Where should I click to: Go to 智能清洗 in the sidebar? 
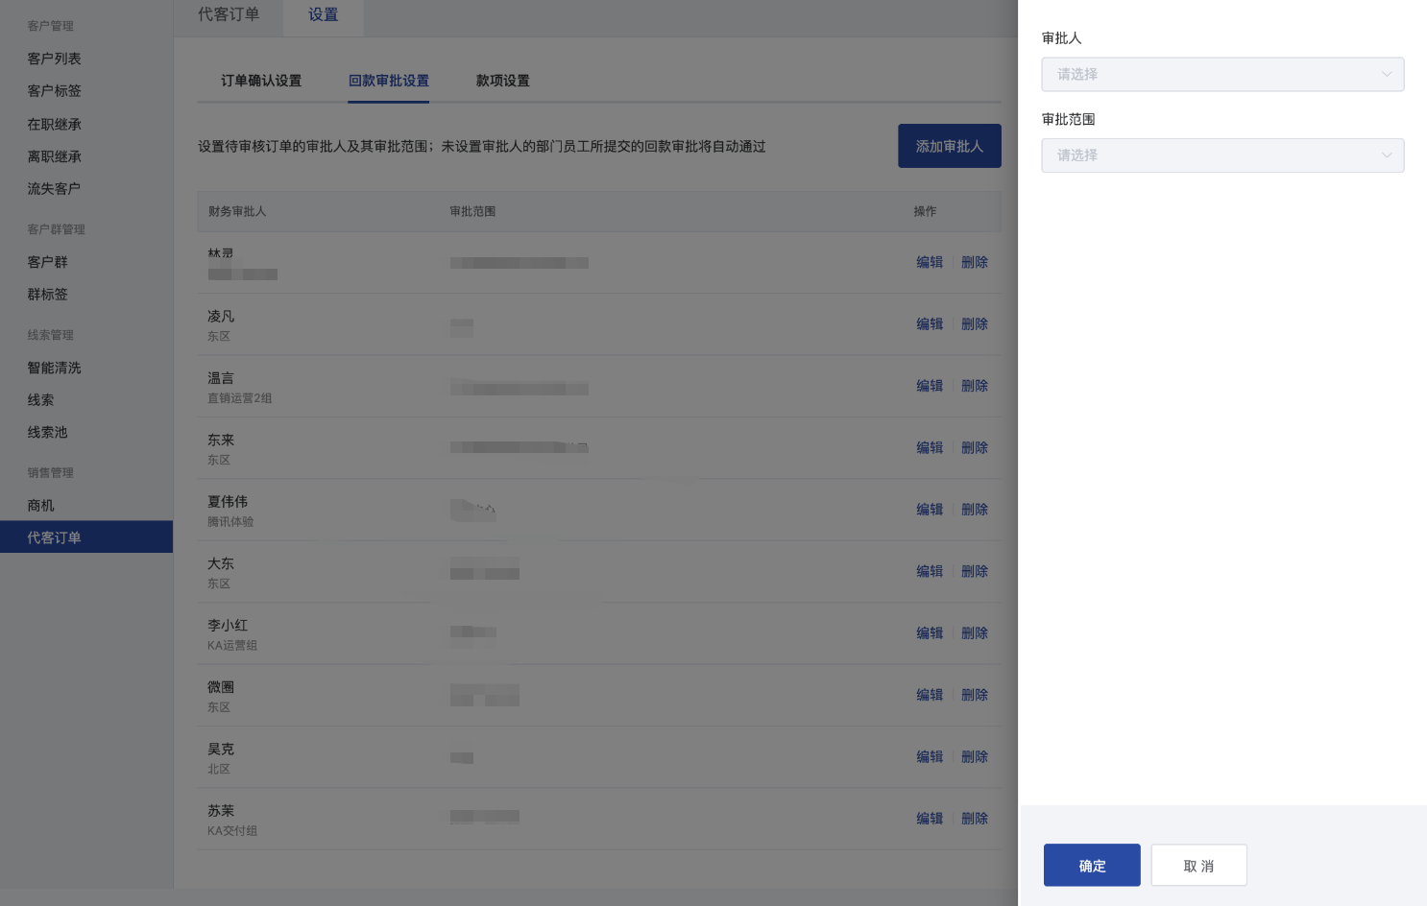coord(55,368)
